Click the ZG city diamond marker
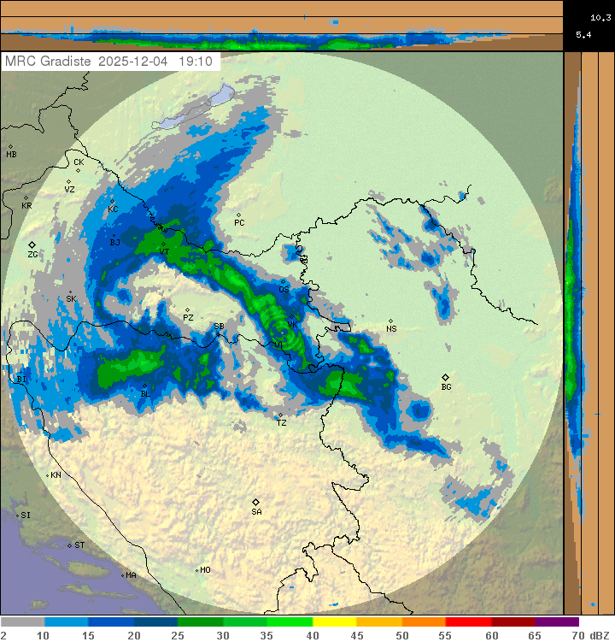This screenshot has width=615, height=642. (32, 245)
